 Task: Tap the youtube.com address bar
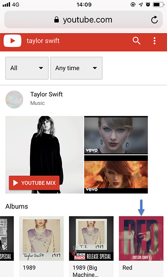point(83,20)
